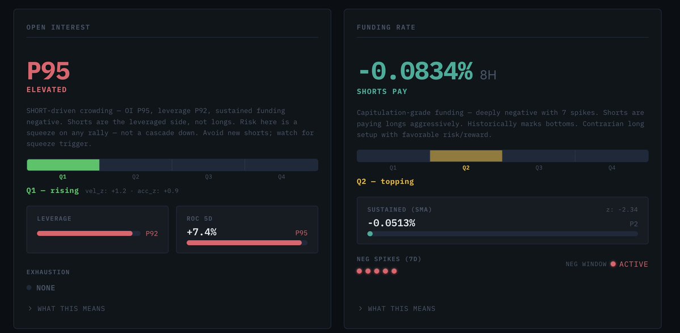This screenshot has width=680, height=333.
Task: Click the red NEG WINDOW active indicator dot
Action: [613, 264]
